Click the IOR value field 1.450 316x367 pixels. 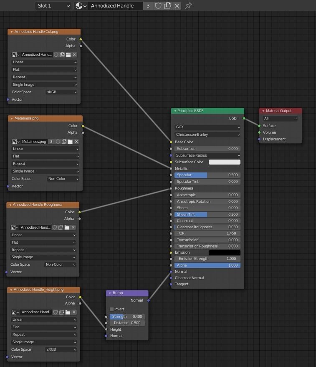pos(207,233)
